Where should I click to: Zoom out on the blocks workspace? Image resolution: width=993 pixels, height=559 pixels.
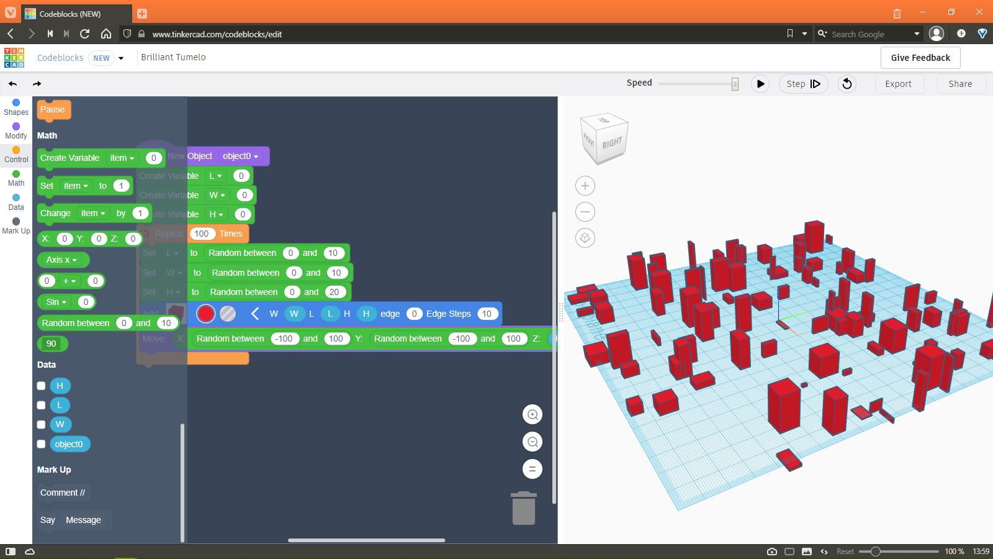(532, 442)
